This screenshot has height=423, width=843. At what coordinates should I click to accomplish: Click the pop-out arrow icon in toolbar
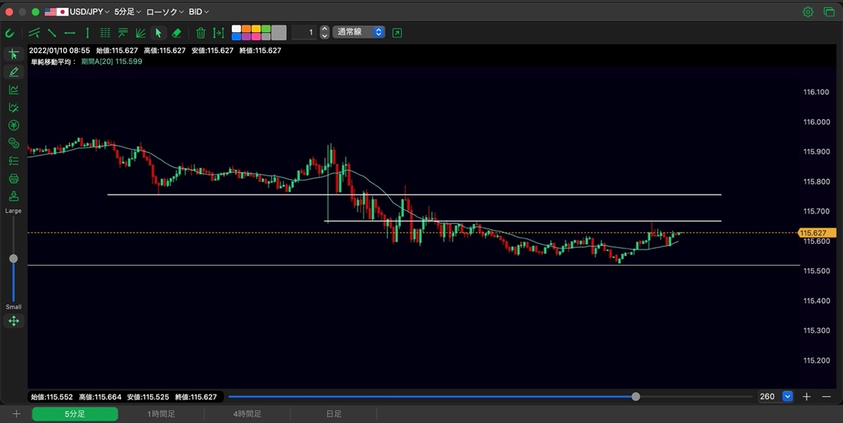398,32
